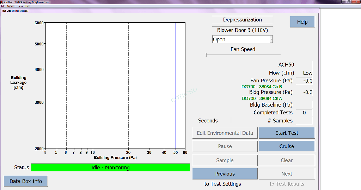The height and width of the screenshot is (190, 361).
Task: Click the Fan Speed slider handle
Action: (206, 55)
